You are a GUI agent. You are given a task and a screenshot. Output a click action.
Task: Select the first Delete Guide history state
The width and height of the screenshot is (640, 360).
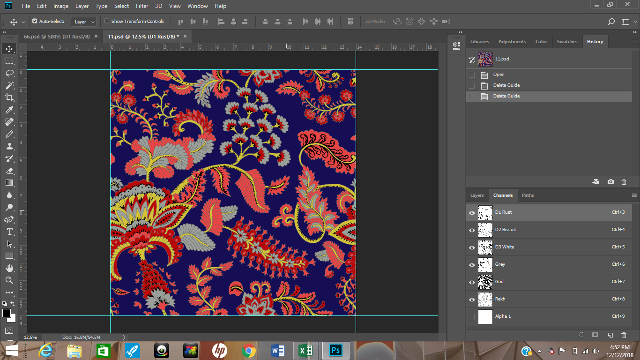[x=549, y=85]
